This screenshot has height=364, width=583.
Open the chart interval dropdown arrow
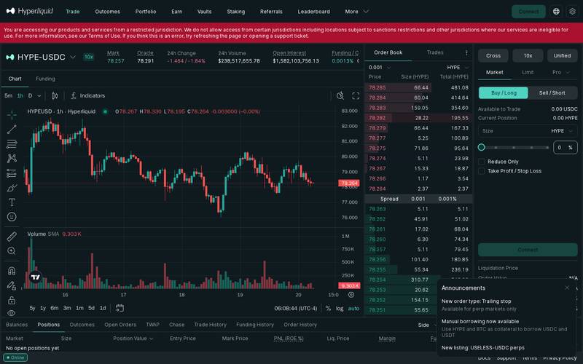39,96
